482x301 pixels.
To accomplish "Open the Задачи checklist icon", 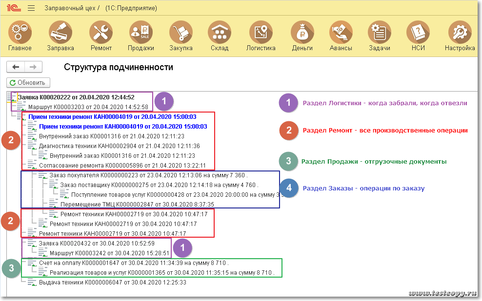I will click(x=380, y=33).
